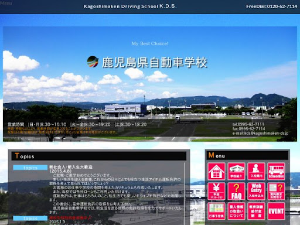Open the SchoolBus tile
The height and width of the screenshot is (225, 300).
click(x=276, y=171)
